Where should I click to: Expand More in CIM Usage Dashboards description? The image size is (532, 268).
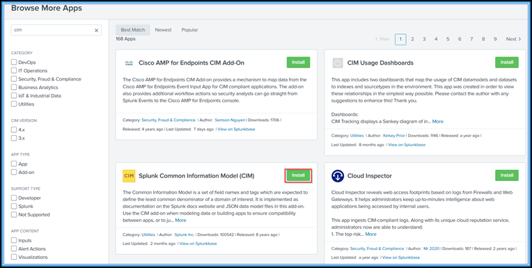(x=438, y=121)
